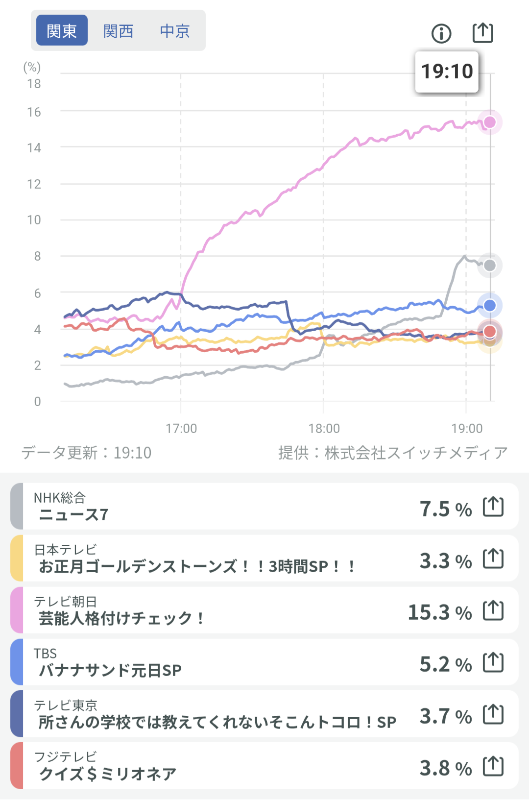Screen dimensions: 529x801
Task: Share the テレビ朝日 芸能人格付けチェック rating
Action: coord(493,610)
